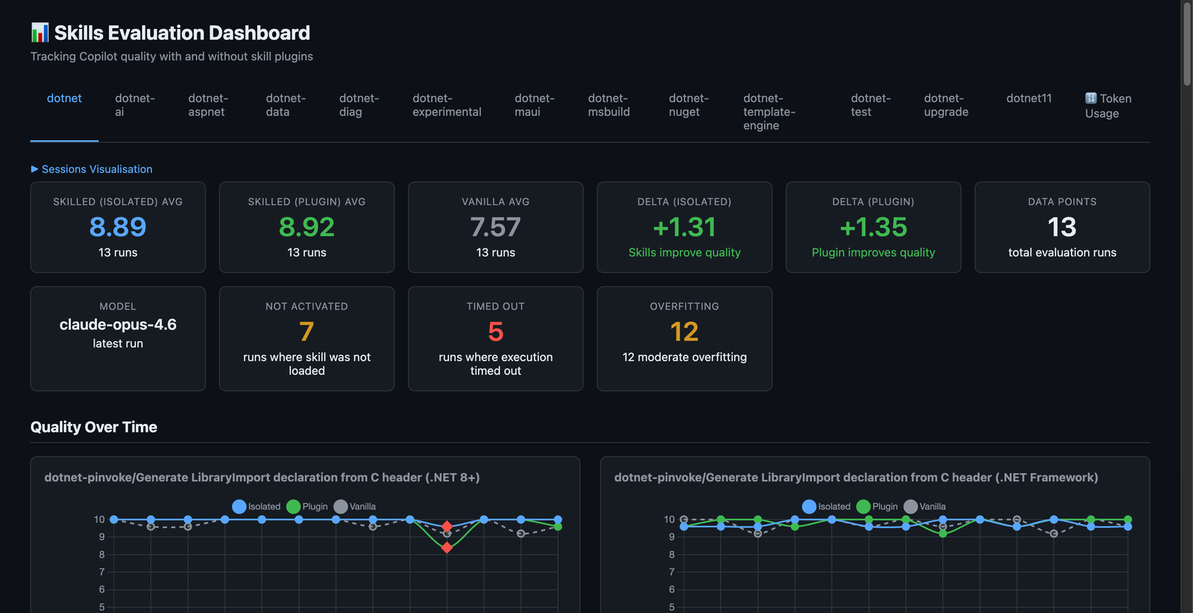Toggle Plugin series in .NET 8+ chart legend
1193x613 pixels.
tap(307, 506)
